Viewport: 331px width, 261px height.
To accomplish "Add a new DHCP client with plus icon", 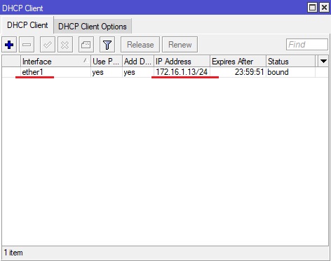I will [x=9, y=45].
